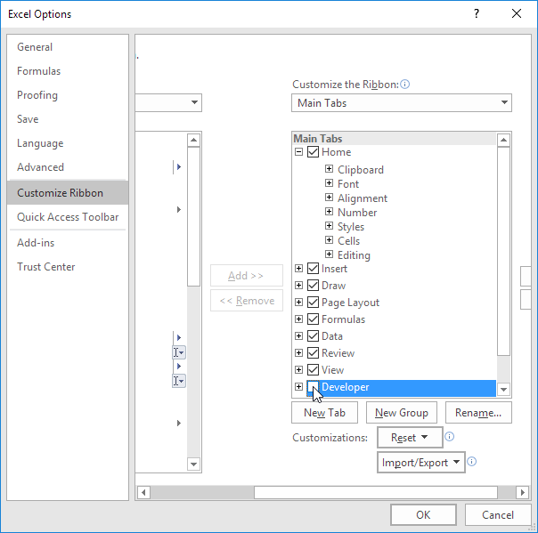Expand the Font group
538x533 pixels.
click(329, 183)
